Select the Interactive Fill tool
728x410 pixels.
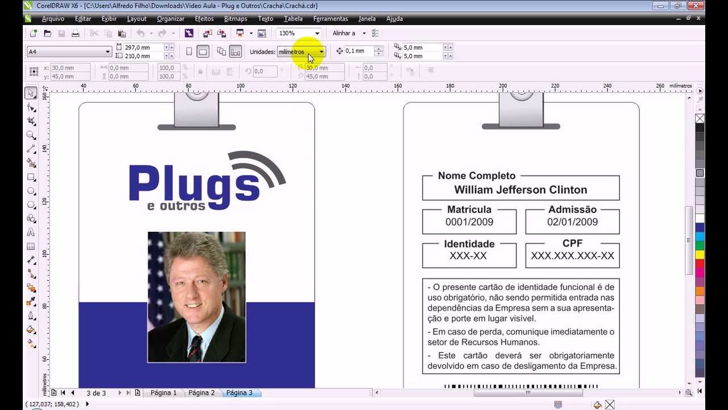[x=31, y=344]
